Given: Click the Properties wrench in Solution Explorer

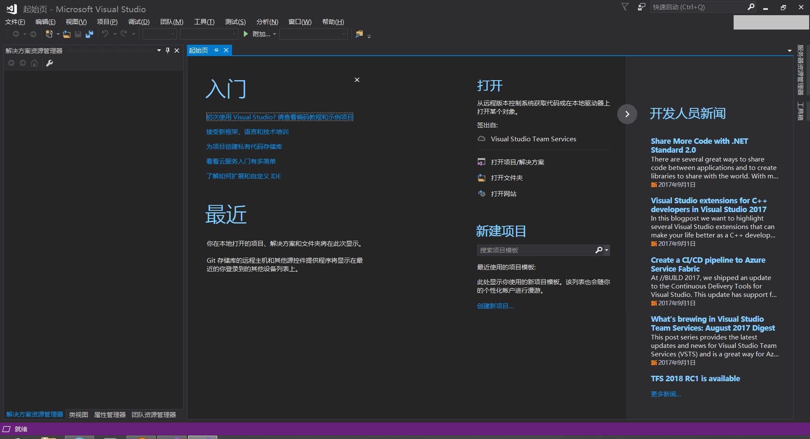Looking at the screenshot, I should point(49,63).
